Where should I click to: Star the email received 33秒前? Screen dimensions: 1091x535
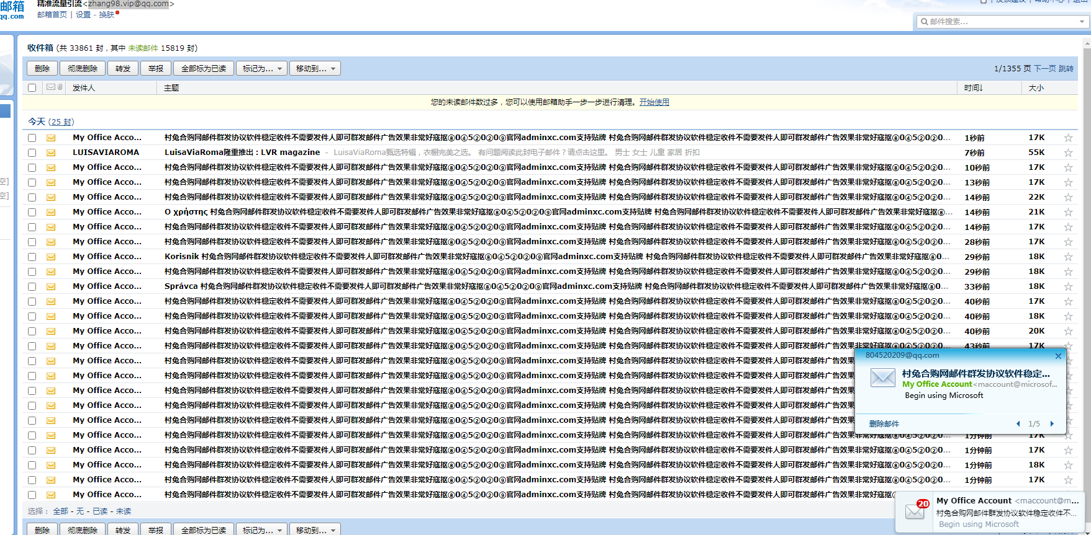[x=1068, y=286]
